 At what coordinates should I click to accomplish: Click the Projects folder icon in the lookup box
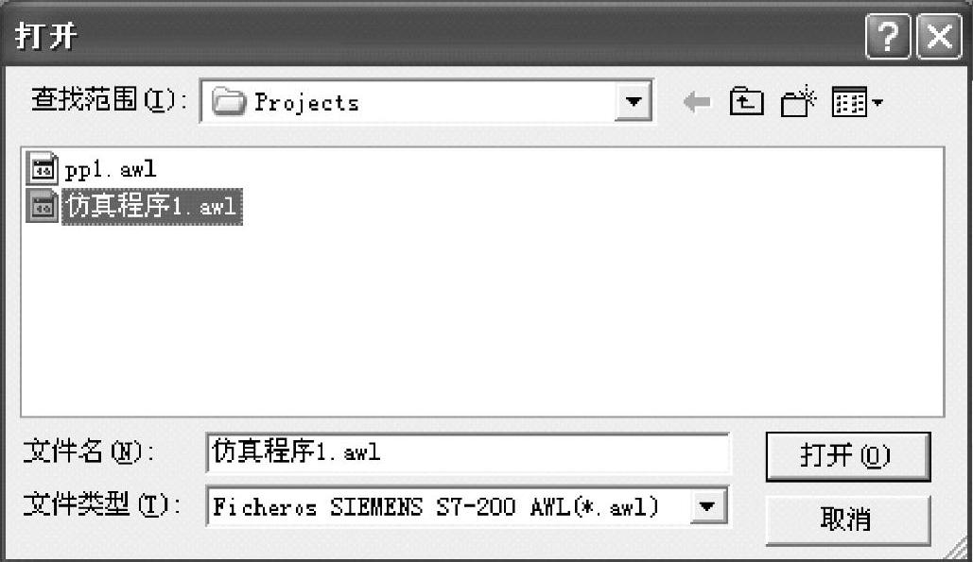[x=229, y=102]
